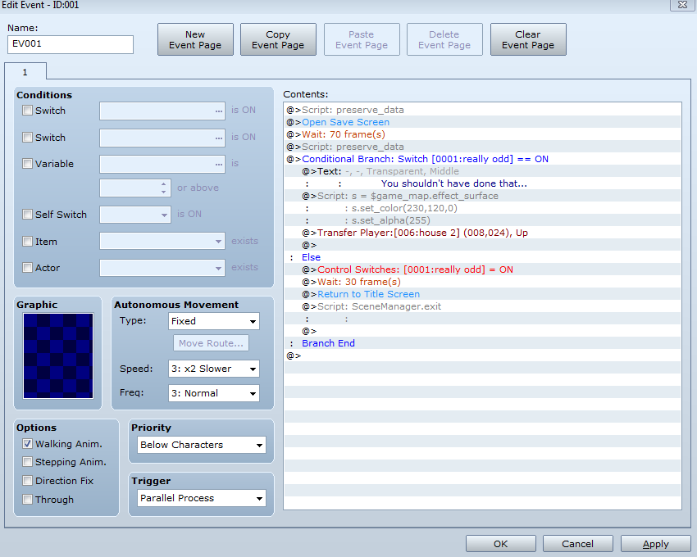Screen dimensions: 697x557
Task: Select the 'You shouldn't have done that...' text line
Action: (482, 183)
